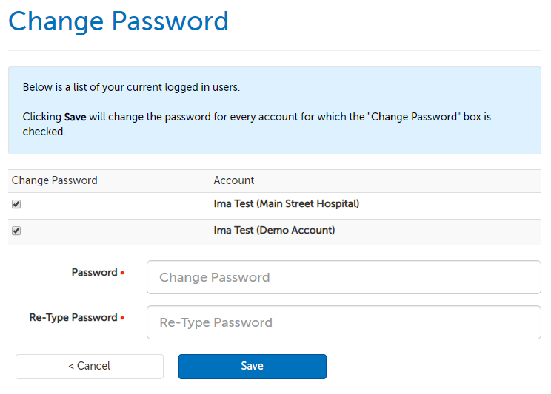The height and width of the screenshot is (394, 551).
Task: Click the large Change Password page heading
Action: (118, 21)
